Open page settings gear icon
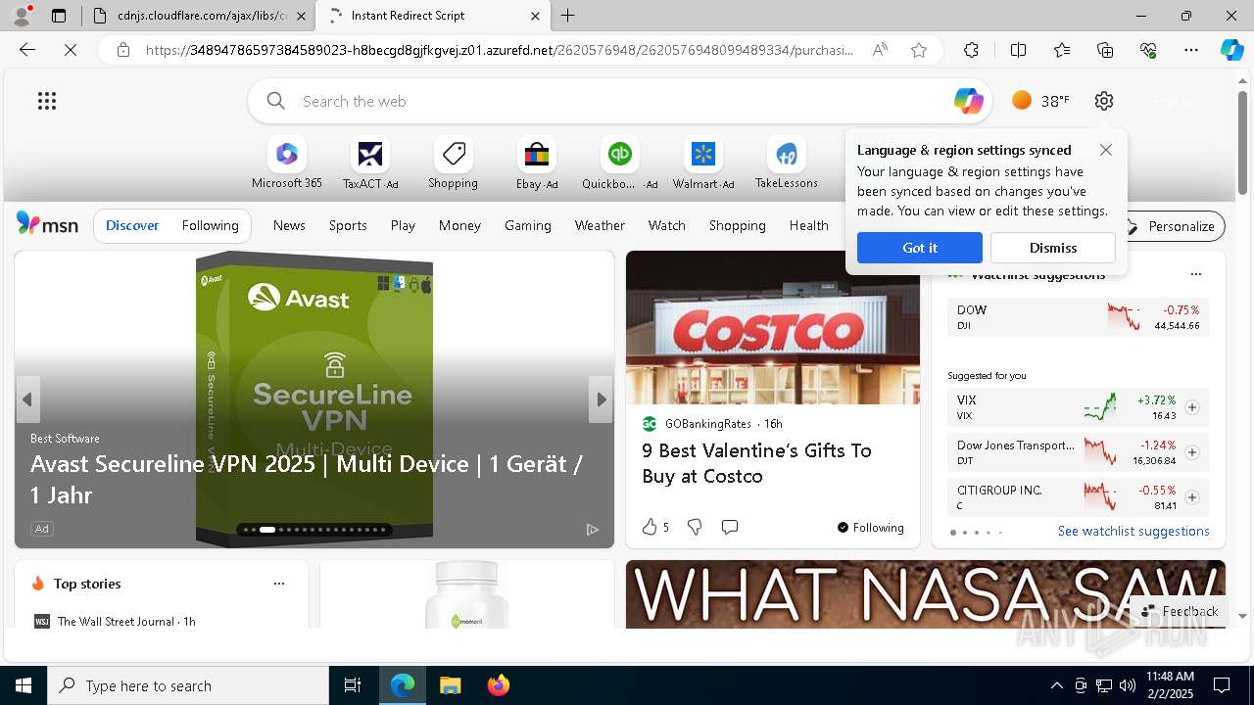 click(x=1104, y=101)
